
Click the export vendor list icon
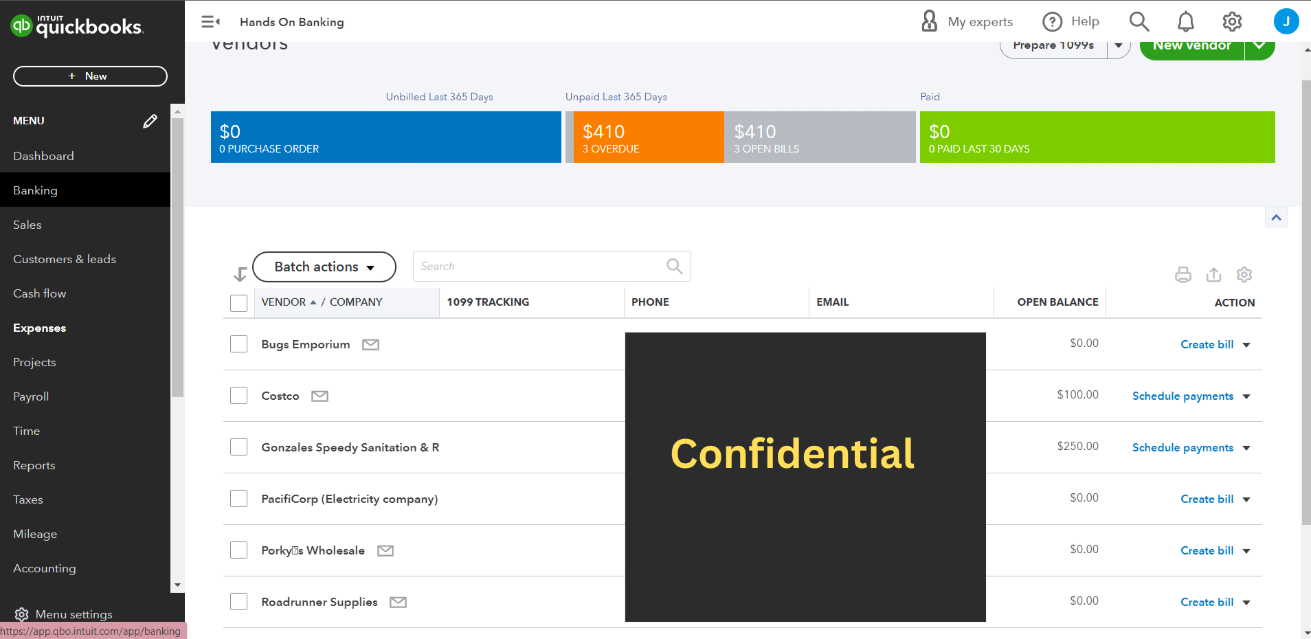[1213, 275]
